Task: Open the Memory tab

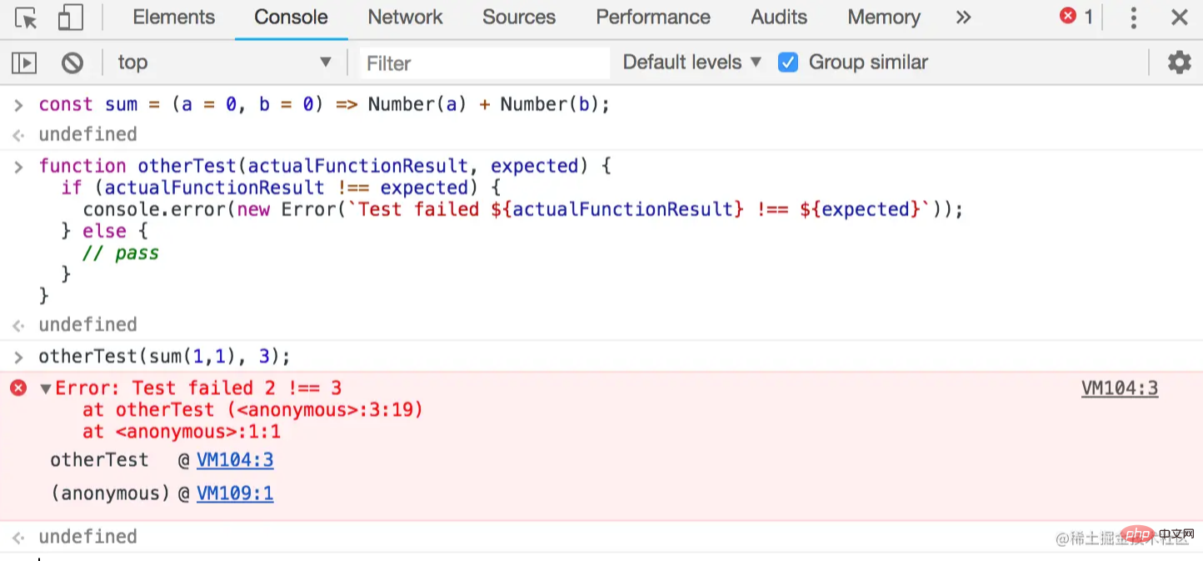Action: (x=884, y=18)
